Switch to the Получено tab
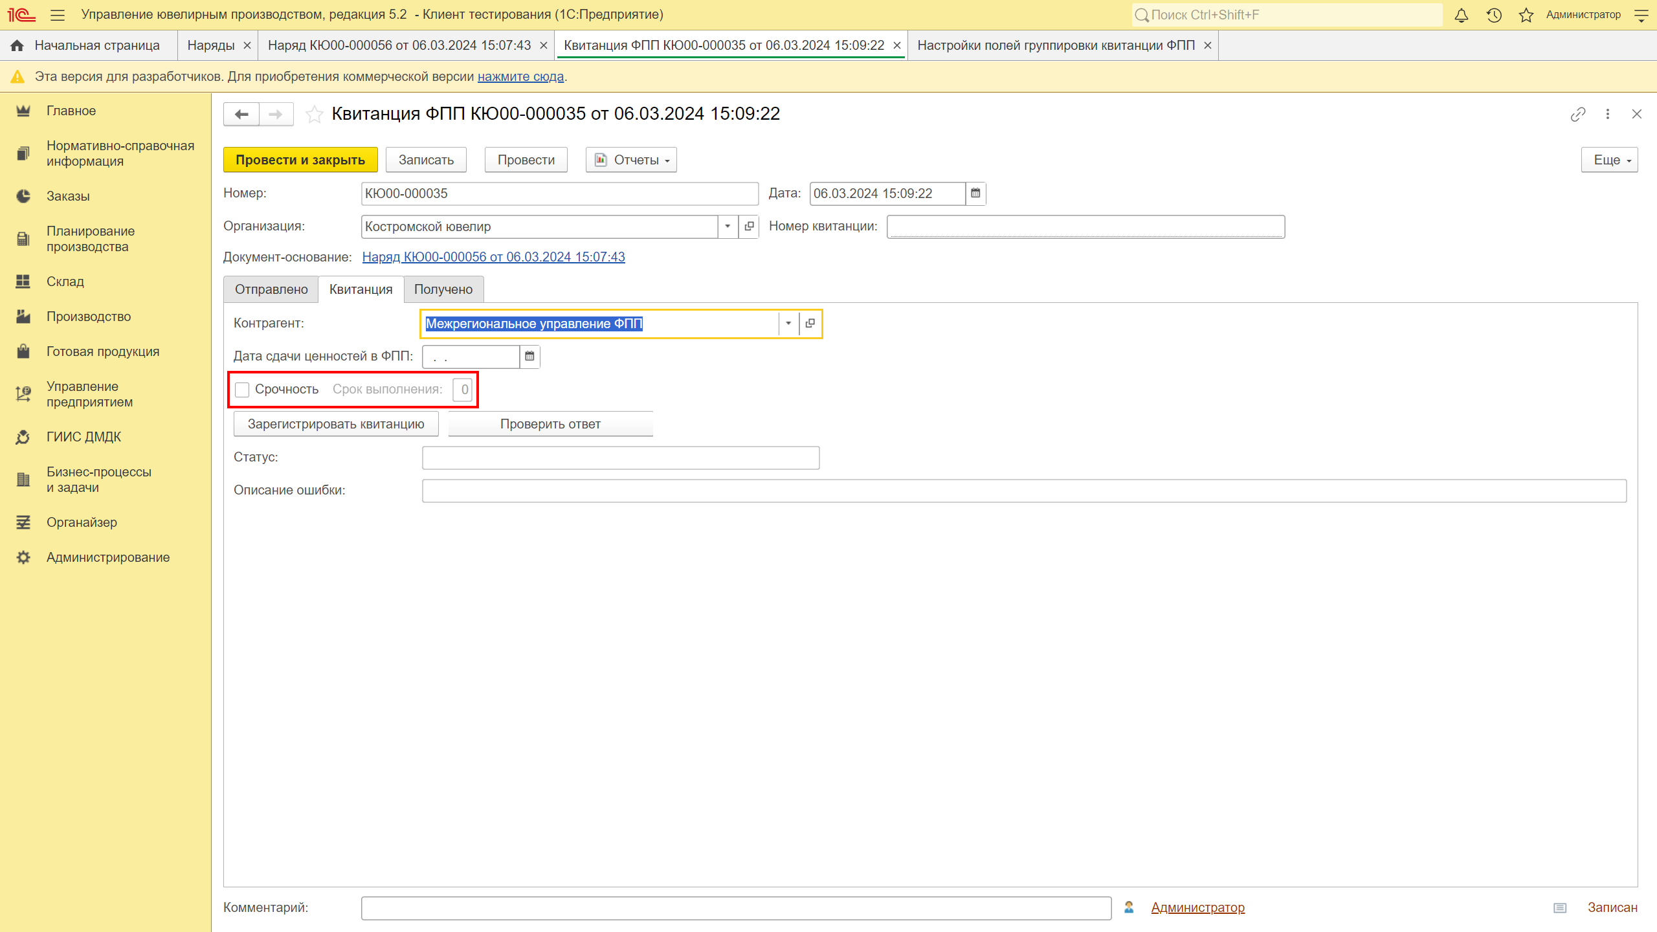This screenshot has width=1657, height=932. point(443,289)
